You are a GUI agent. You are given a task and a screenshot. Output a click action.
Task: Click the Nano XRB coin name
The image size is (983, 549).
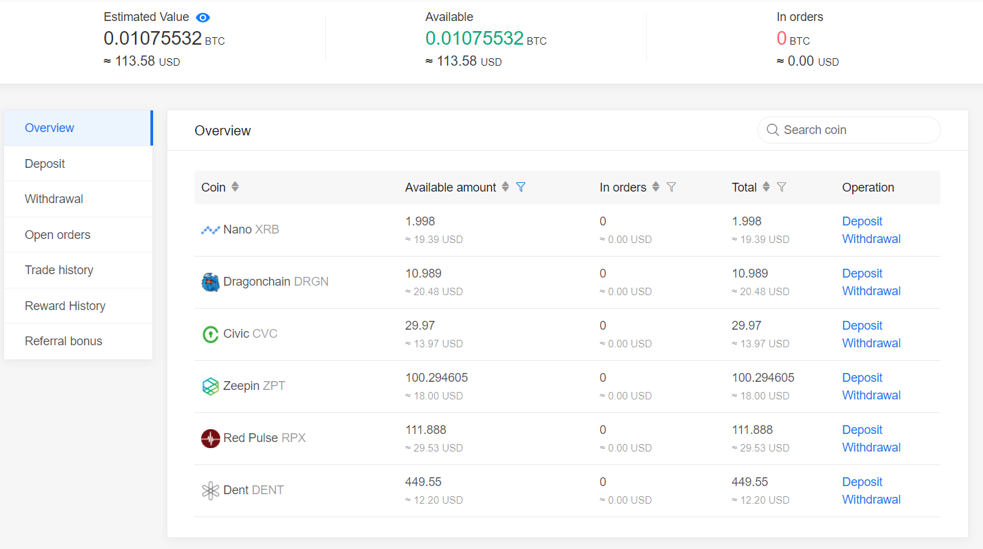pyautogui.click(x=251, y=229)
